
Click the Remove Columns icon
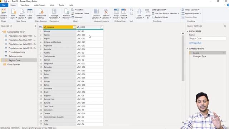tap(106, 11)
